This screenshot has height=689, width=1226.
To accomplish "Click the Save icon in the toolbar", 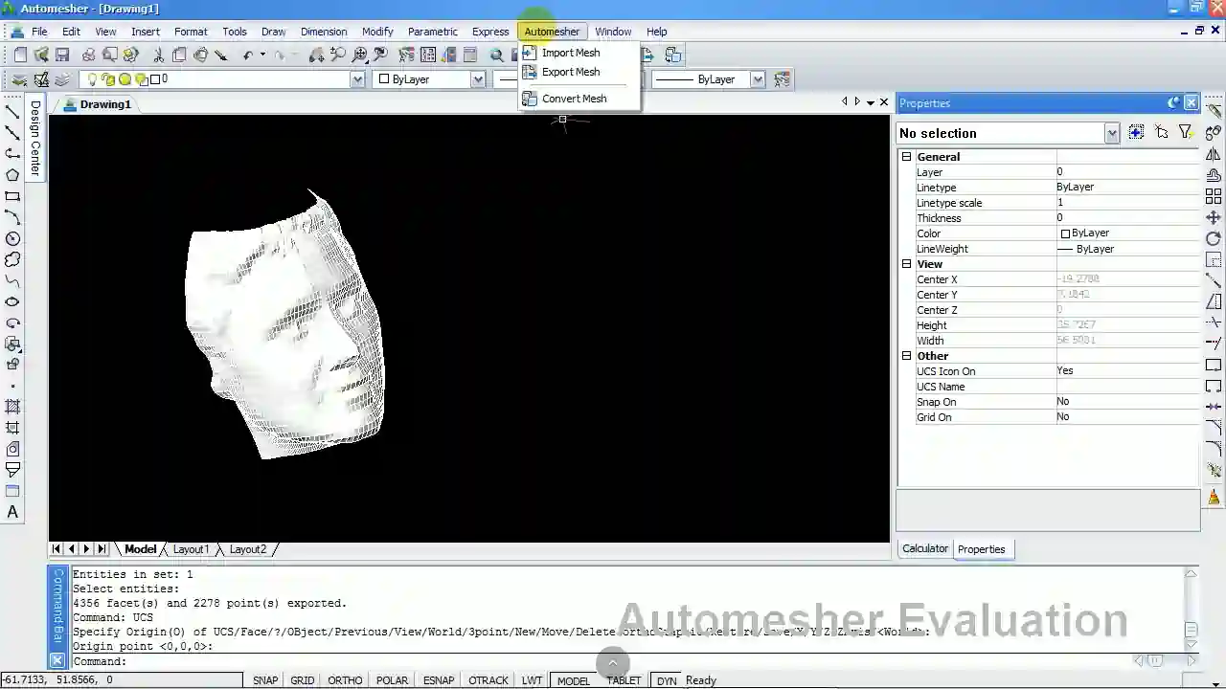I will (x=61, y=55).
